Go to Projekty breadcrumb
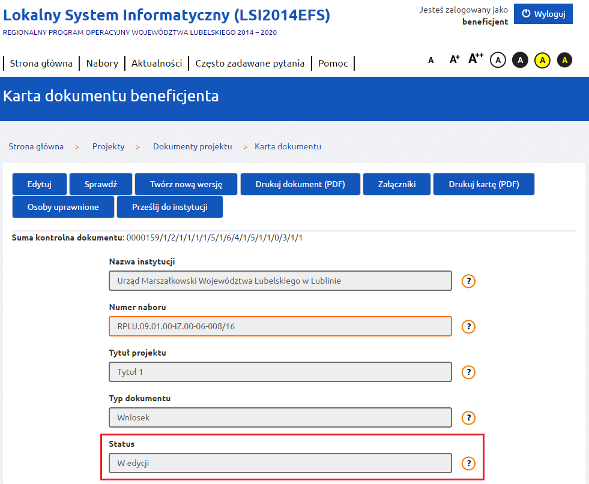Viewport: 589px width, 484px height. click(x=108, y=146)
